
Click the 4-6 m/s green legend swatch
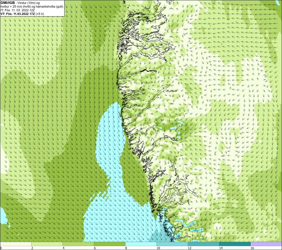click(78, 244)
